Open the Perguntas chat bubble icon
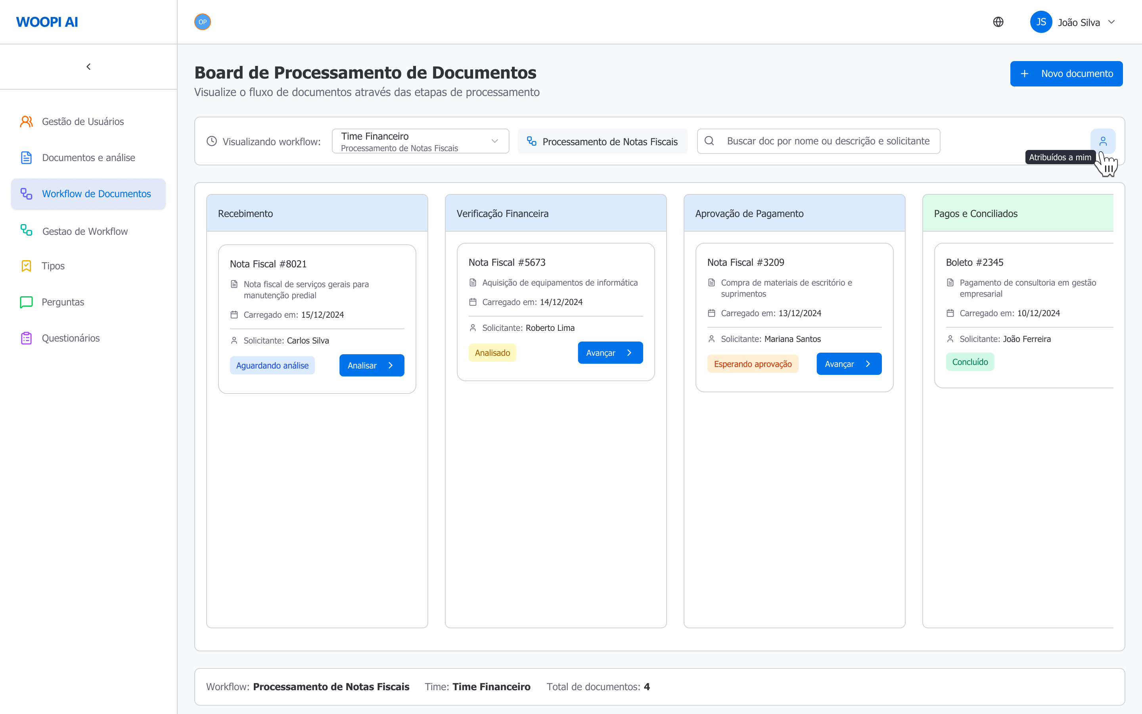The width and height of the screenshot is (1142, 714). pyautogui.click(x=26, y=302)
